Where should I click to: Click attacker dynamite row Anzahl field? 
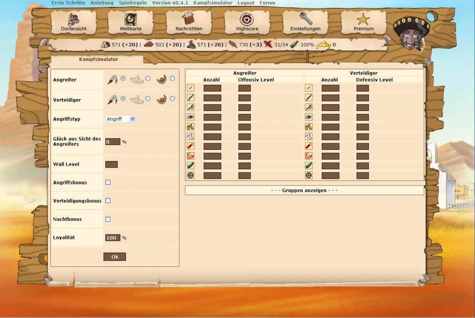[x=212, y=147]
